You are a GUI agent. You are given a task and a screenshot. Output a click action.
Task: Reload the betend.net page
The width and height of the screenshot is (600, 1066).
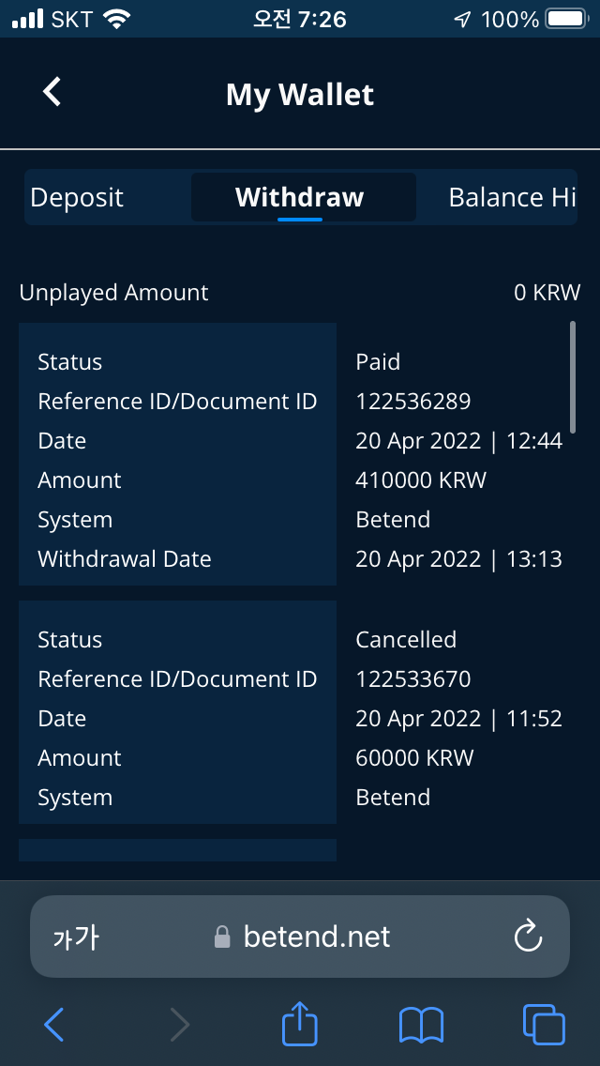point(528,937)
